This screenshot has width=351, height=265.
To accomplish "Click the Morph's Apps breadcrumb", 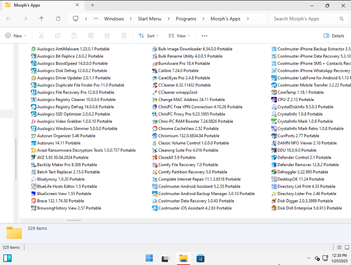I will 226,19.
